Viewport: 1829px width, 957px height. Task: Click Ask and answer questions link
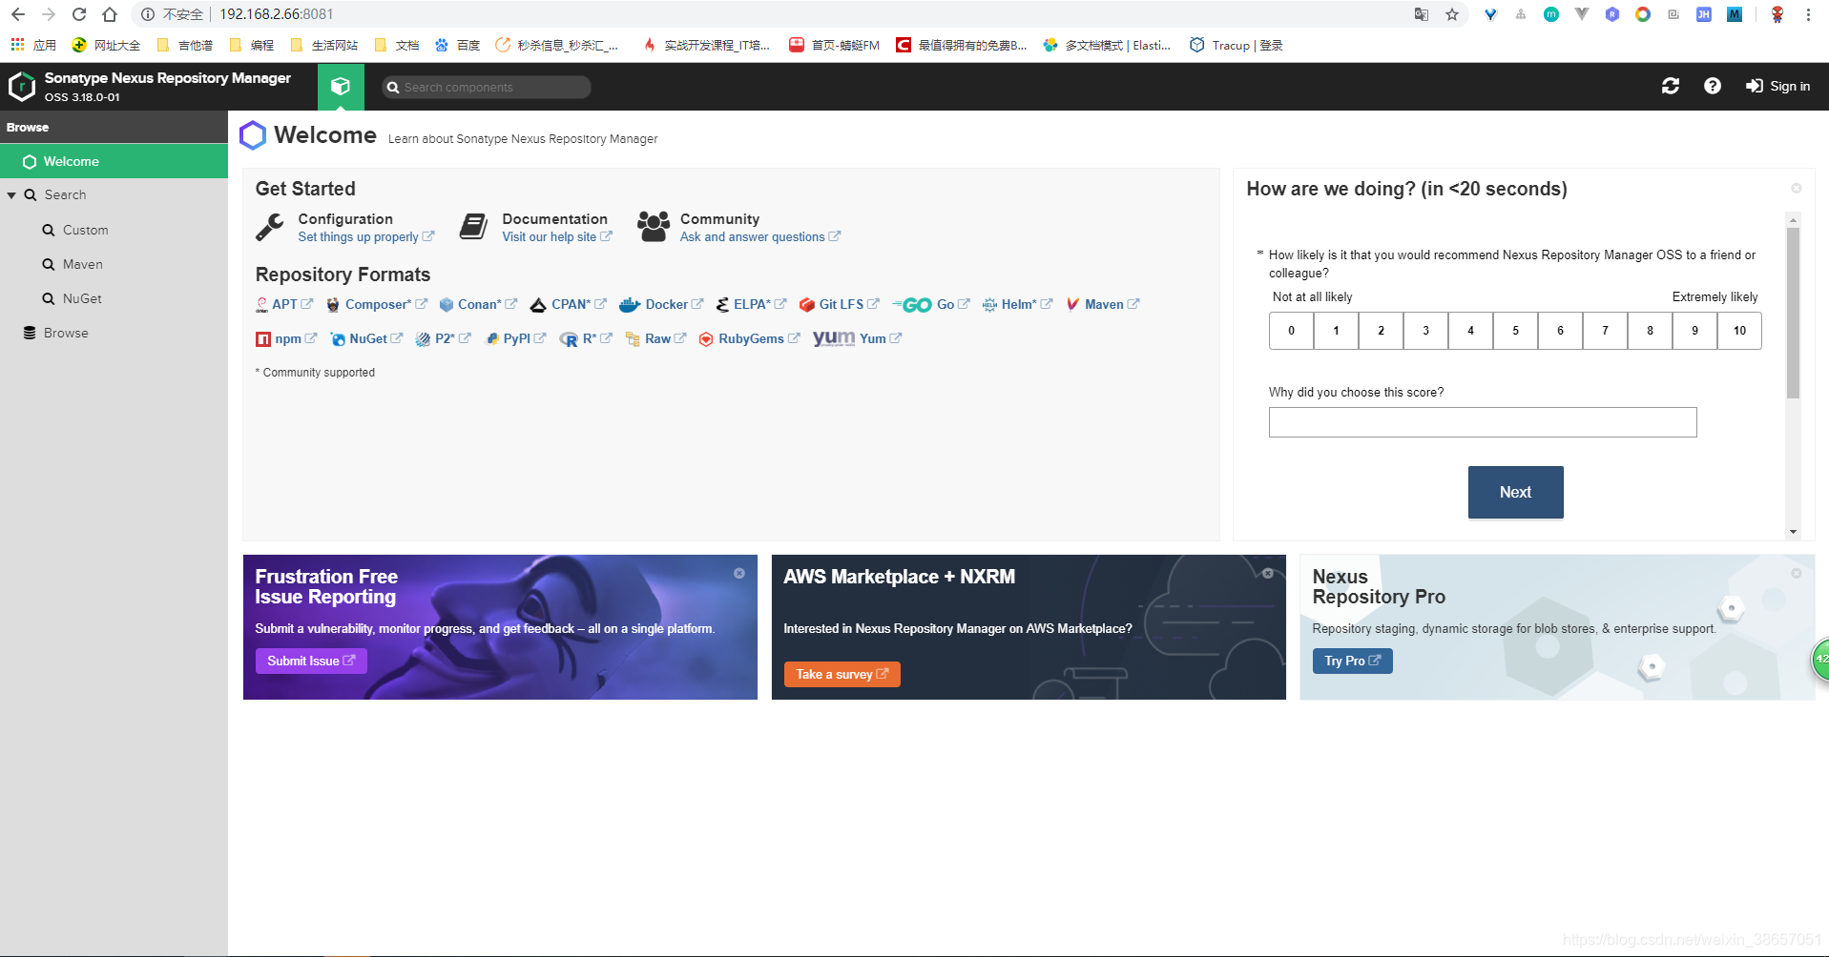point(760,237)
